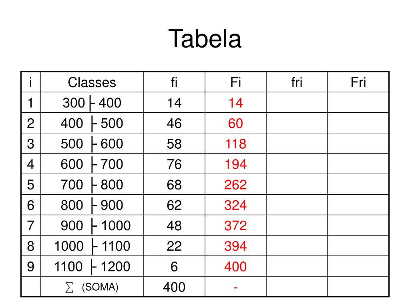This screenshot has height=307, width=410.
Task: Click the fi column header cell
Action: tap(174, 82)
